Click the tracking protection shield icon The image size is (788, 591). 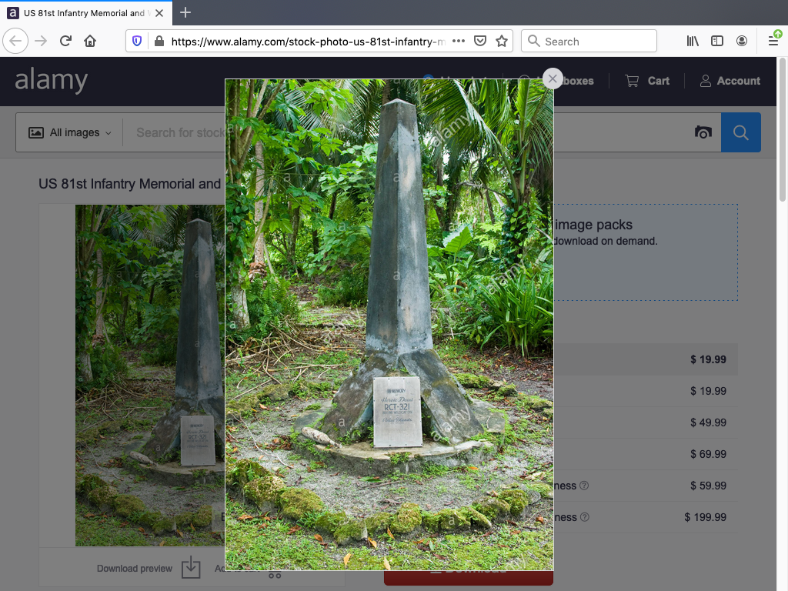137,42
